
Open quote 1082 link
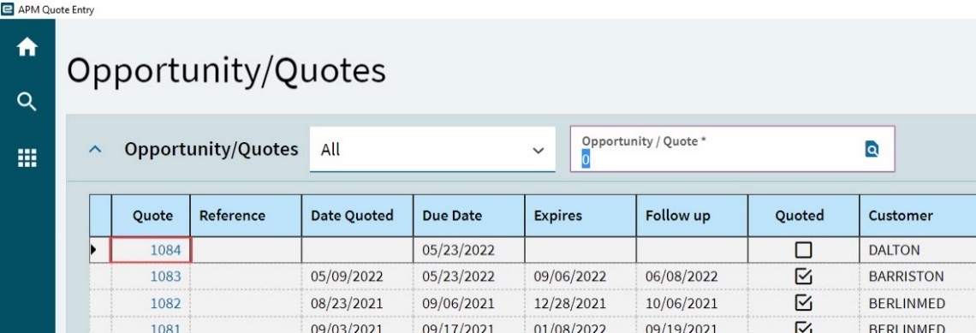tap(165, 303)
